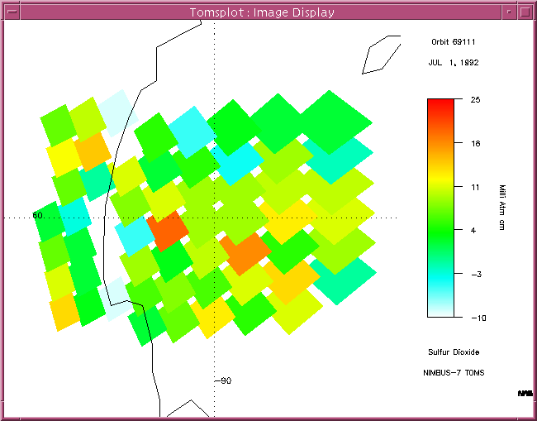The image size is (537, 421).
Task: Click the dark orange data tile near latitude 60
Action: click(x=166, y=229)
